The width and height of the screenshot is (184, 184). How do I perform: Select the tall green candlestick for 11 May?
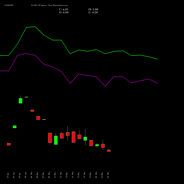pyautogui.click(x=56, y=140)
